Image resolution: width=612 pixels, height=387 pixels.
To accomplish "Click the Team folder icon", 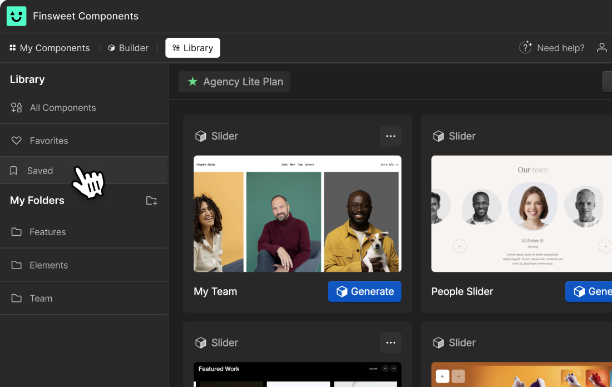I will pyautogui.click(x=16, y=298).
